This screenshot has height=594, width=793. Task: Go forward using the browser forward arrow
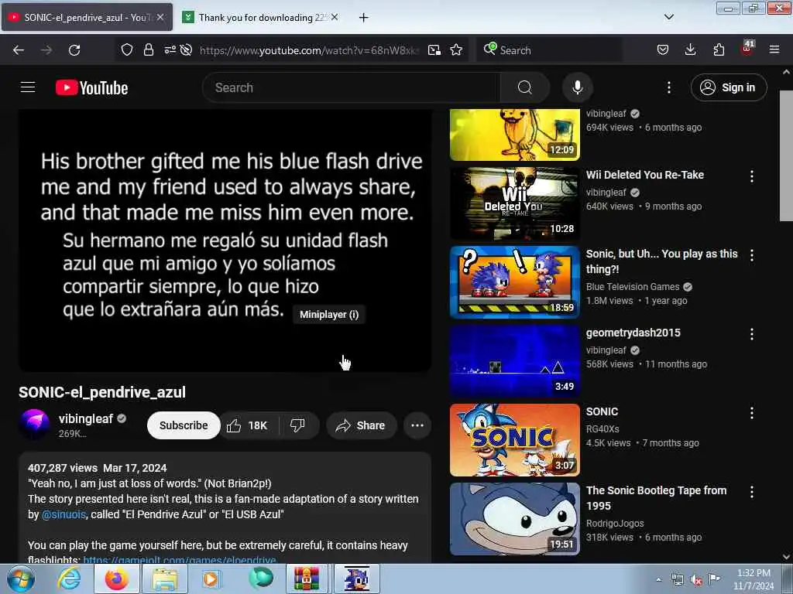point(46,50)
